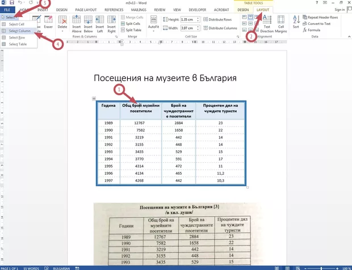
Task: Choose Align Bottom Left alignment icon
Action: [245, 29]
